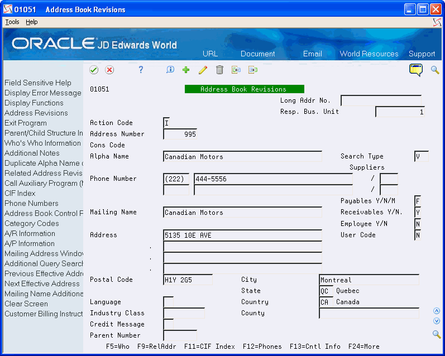Select Field Sensitive Help in sidebar
The image size is (445, 356).
point(38,83)
